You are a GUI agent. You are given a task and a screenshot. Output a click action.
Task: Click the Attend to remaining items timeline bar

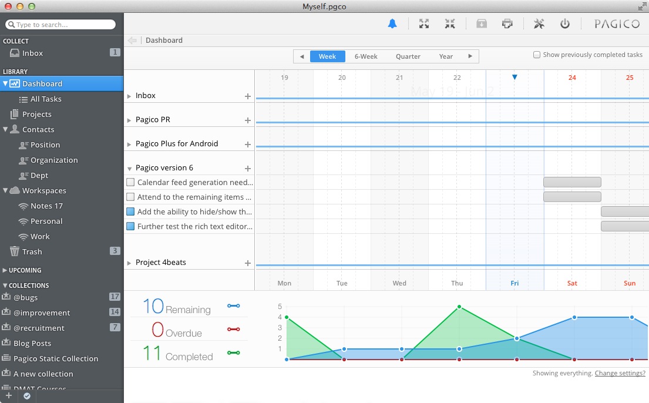click(x=572, y=197)
